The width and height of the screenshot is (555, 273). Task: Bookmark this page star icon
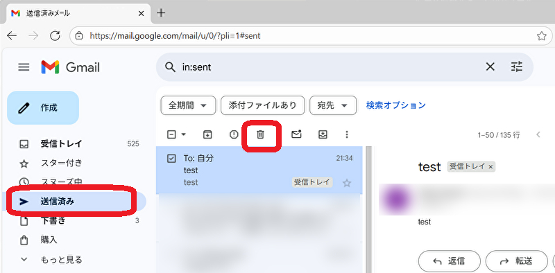tap(542, 36)
